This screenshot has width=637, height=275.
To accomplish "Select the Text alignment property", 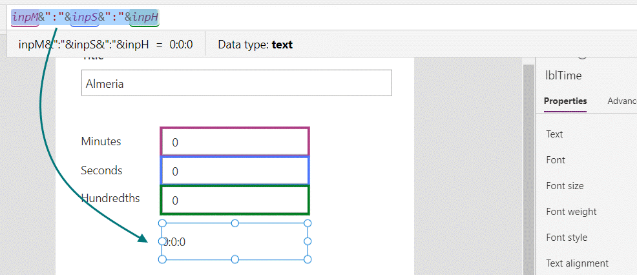I will [577, 263].
